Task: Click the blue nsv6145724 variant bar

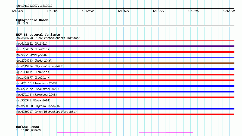Action: [x=125, y=69]
